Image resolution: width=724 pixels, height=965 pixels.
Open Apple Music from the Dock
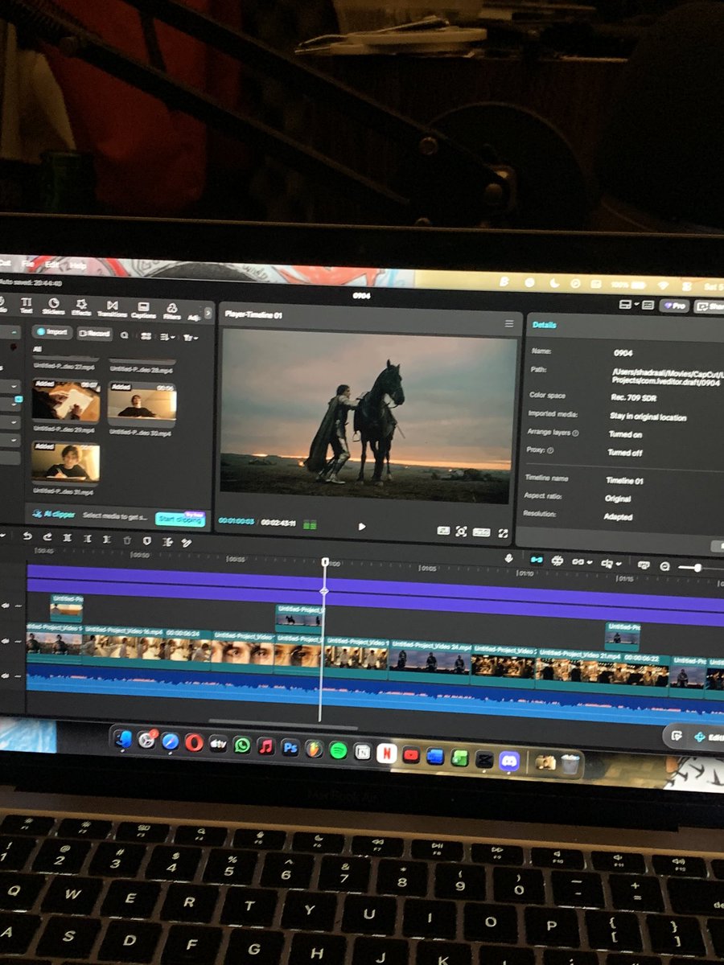coord(266,746)
